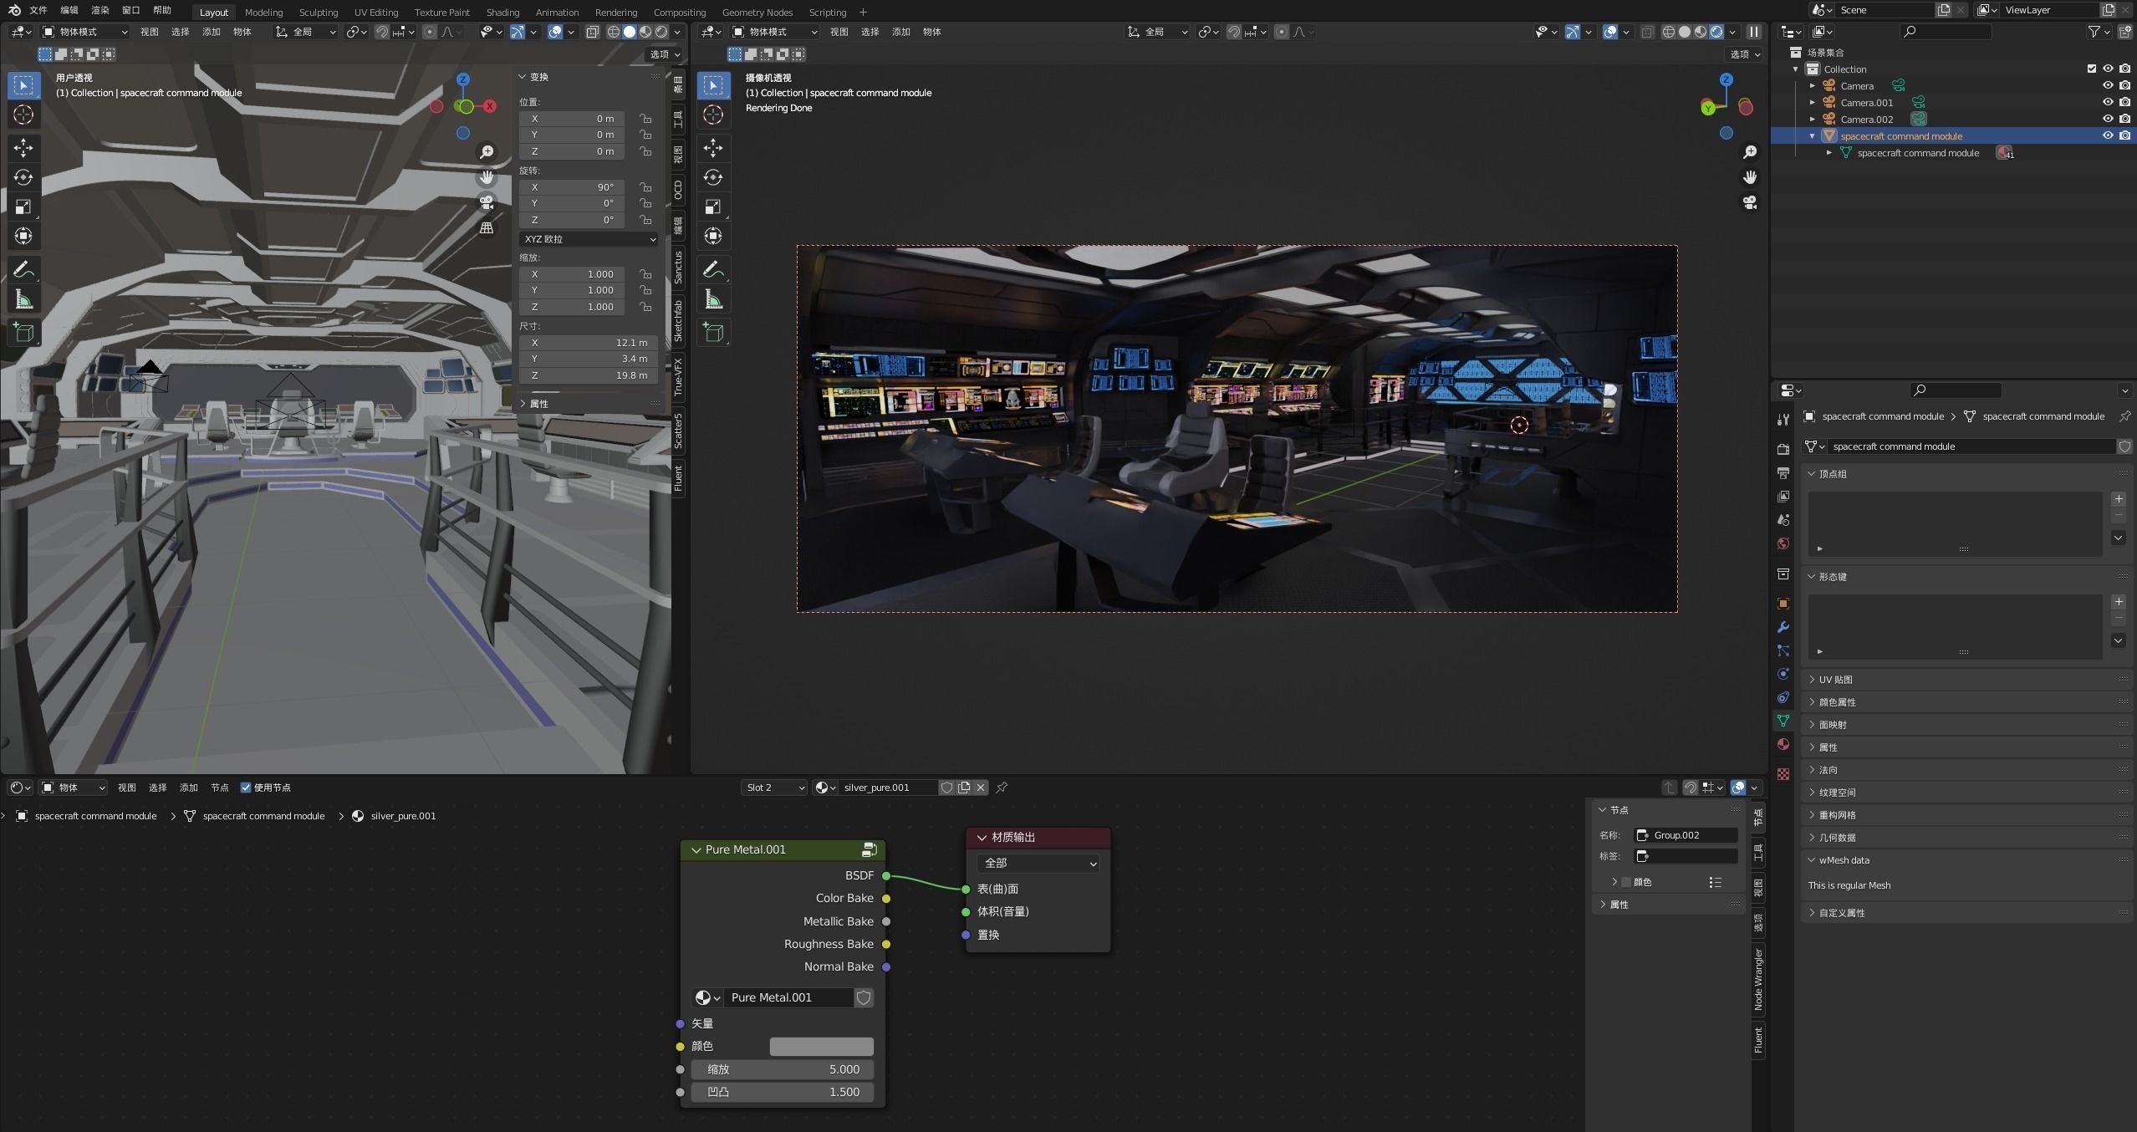Unlink silver_pure.001 material with X button
2137x1132 pixels.
(981, 788)
